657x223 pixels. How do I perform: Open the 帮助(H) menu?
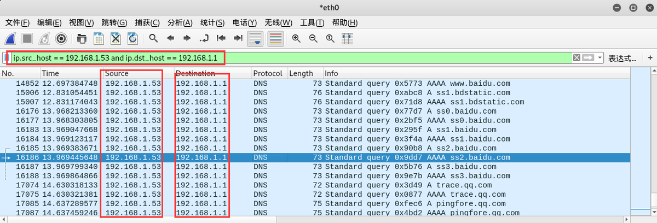tap(345, 22)
